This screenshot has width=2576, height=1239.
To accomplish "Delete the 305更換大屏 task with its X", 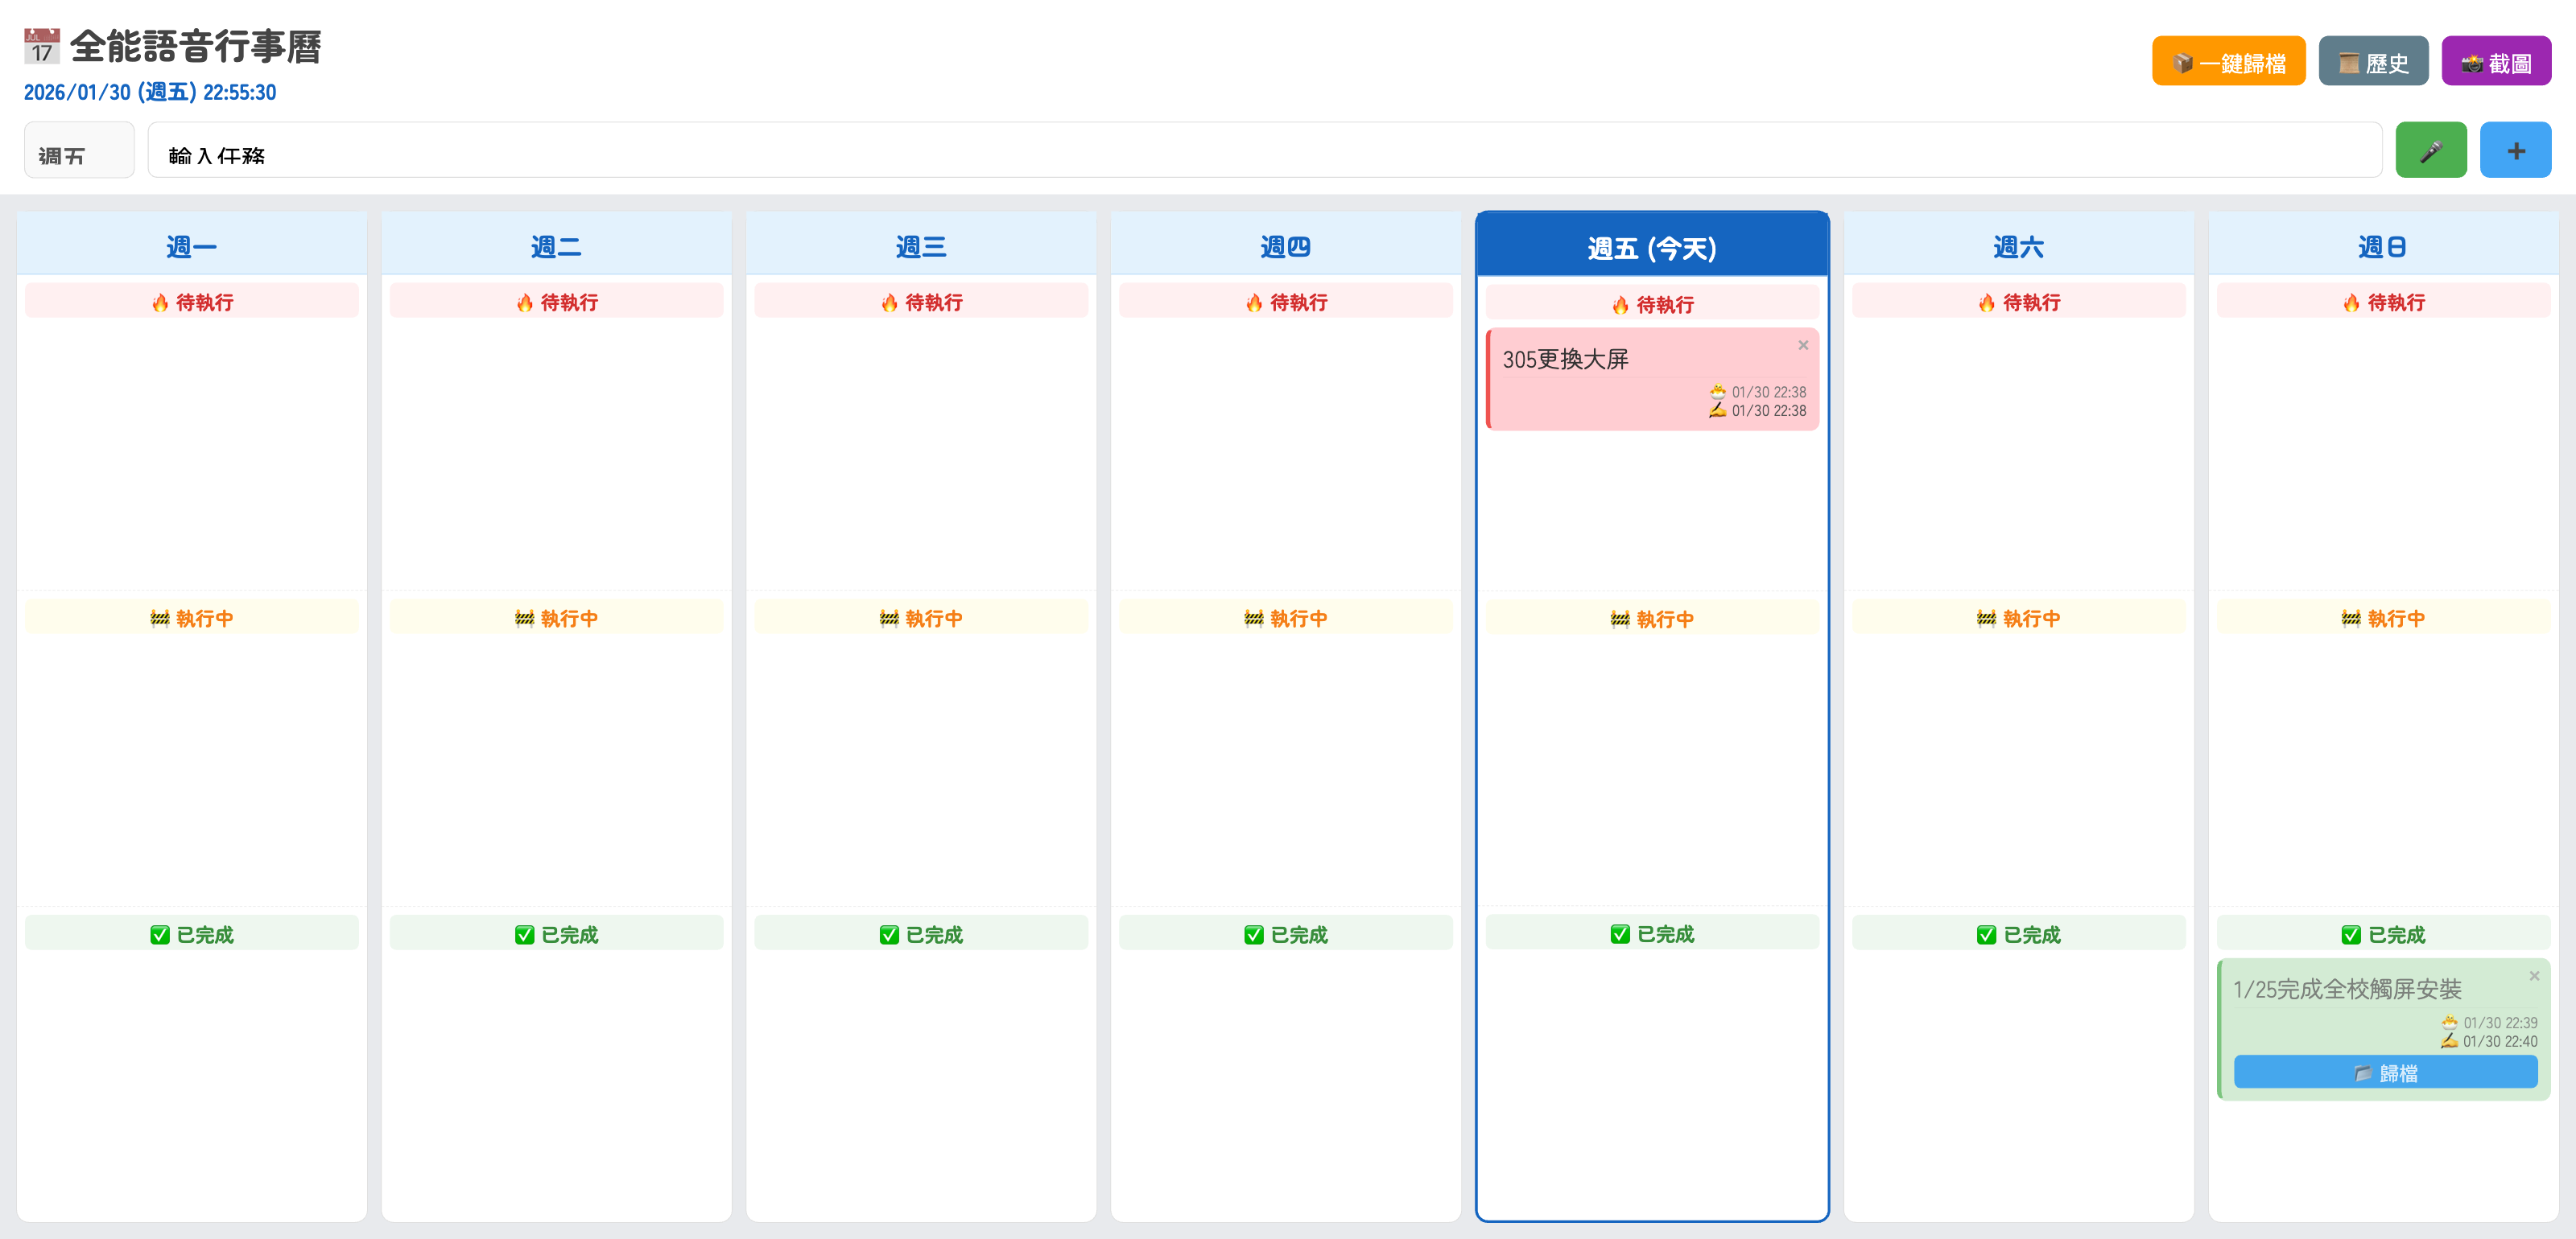I will tap(1803, 346).
